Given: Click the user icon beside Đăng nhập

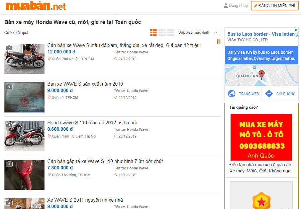Looking at the screenshot, I should (226, 6).
